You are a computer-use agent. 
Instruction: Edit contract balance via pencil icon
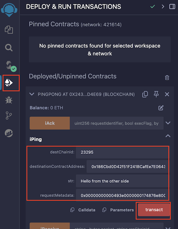tap(161, 108)
